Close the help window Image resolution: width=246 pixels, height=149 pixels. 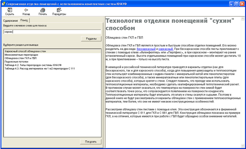(242, 4)
